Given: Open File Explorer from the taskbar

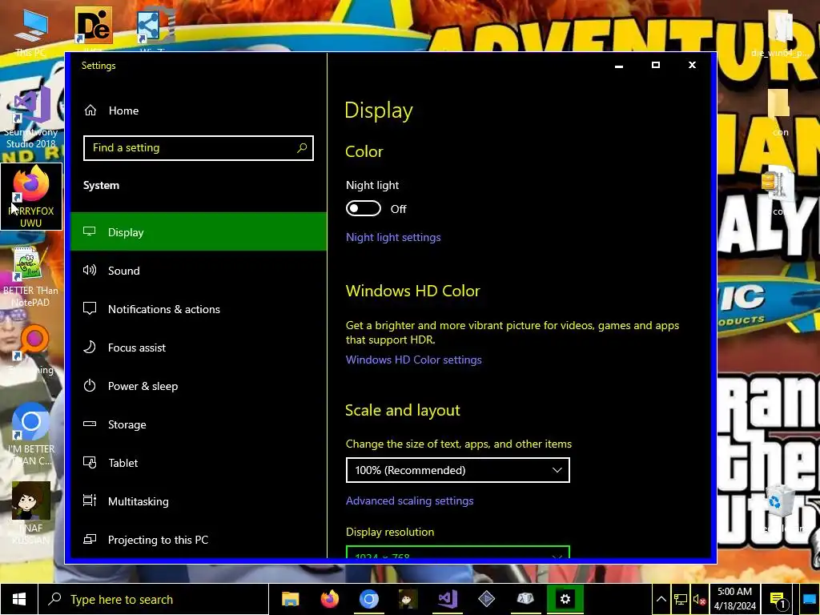Looking at the screenshot, I should pyautogui.click(x=290, y=599).
